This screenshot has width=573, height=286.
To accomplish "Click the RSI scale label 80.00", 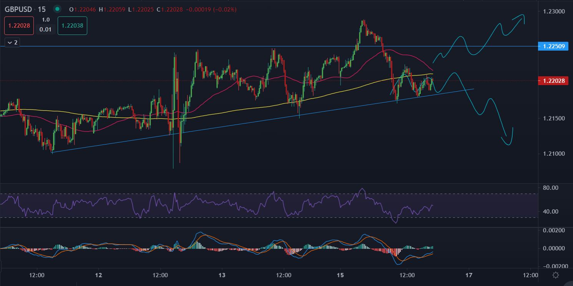I will (551, 188).
